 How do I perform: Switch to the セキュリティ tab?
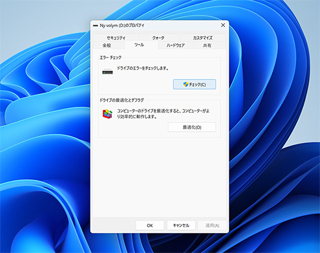116,38
